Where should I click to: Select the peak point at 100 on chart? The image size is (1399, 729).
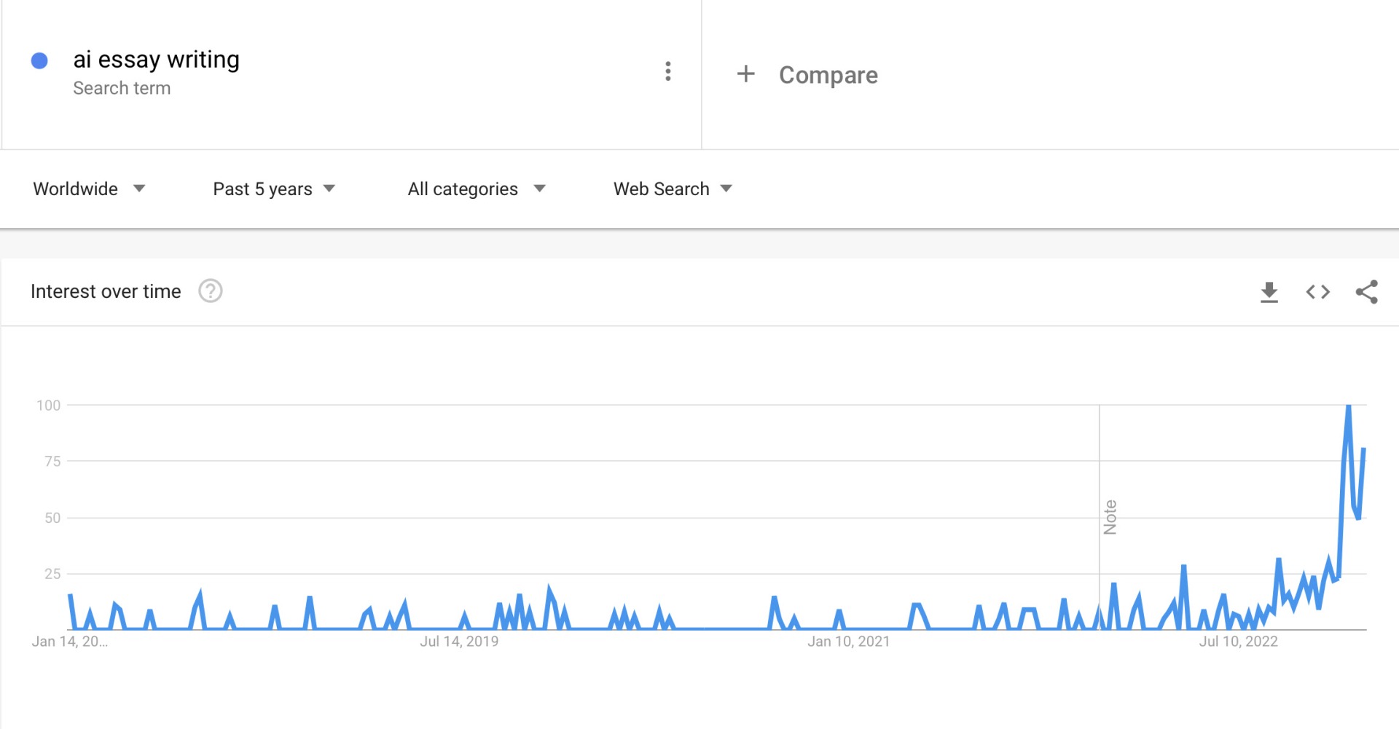tap(1349, 406)
